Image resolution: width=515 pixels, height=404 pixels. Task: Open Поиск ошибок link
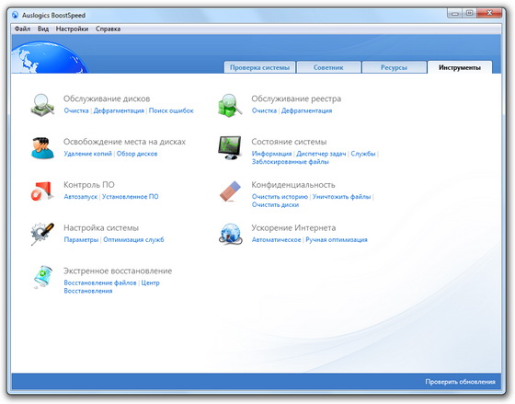[171, 110]
